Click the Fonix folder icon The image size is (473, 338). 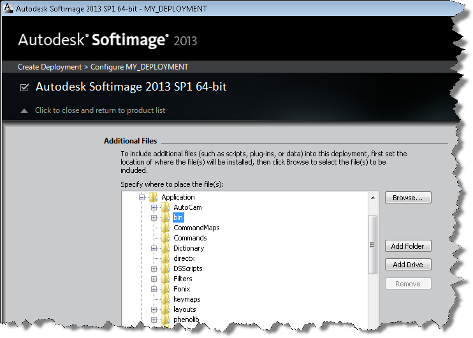(x=166, y=290)
